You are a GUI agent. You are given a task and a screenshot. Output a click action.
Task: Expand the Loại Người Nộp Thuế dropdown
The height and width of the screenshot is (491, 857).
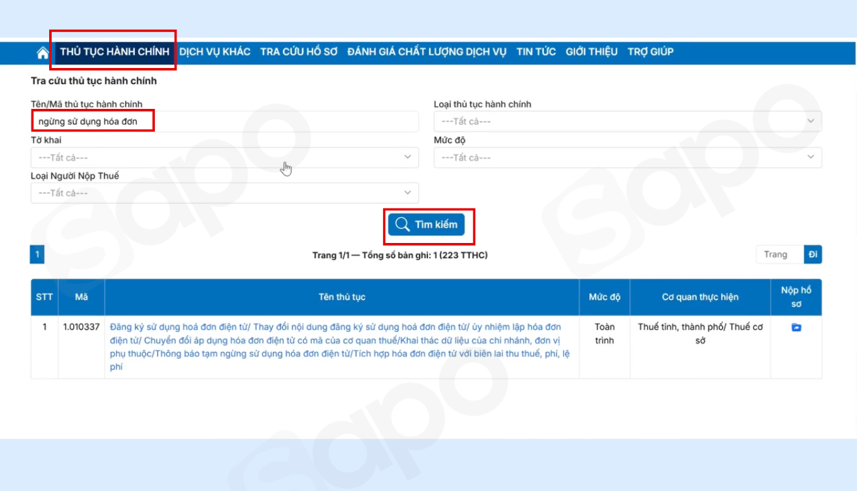click(x=224, y=193)
